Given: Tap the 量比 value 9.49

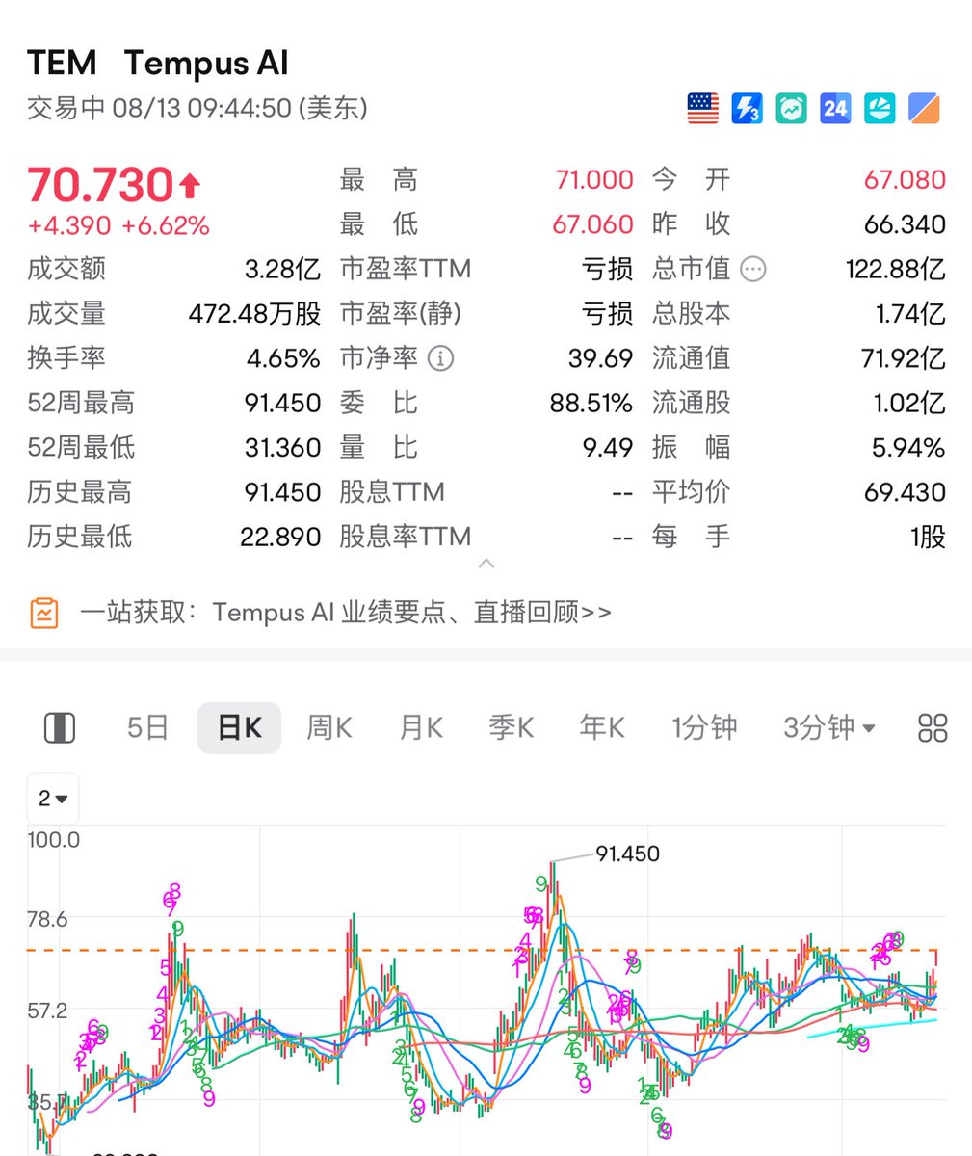Looking at the screenshot, I should tap(608, 448).
